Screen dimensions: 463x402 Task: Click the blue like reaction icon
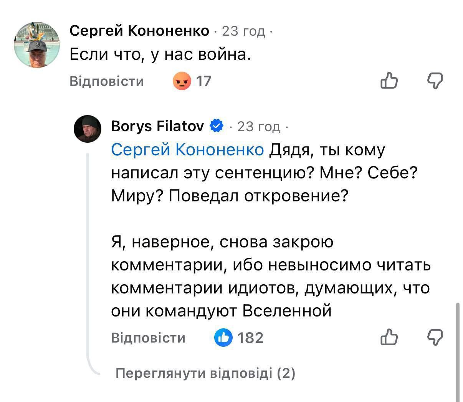pos(223,338)
